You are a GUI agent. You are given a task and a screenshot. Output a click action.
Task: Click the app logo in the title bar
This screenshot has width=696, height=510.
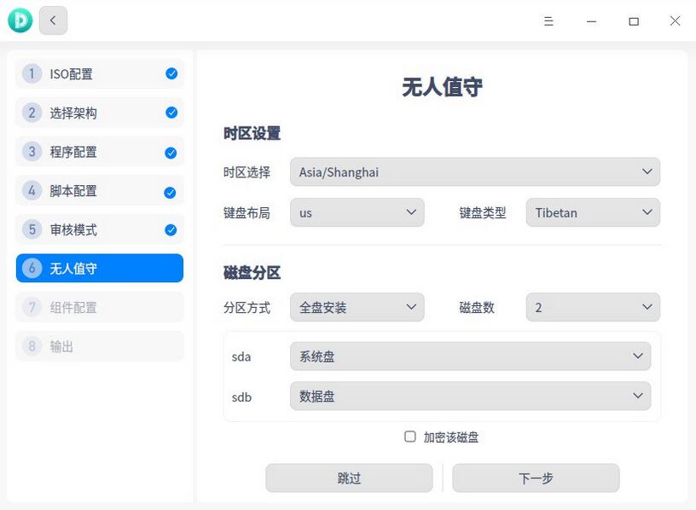(19, 19)
